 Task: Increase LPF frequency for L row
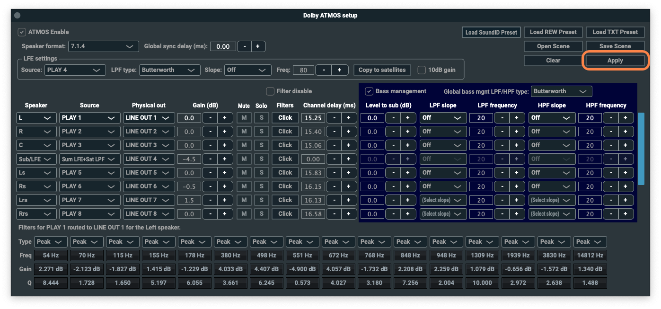pos(517,118)
